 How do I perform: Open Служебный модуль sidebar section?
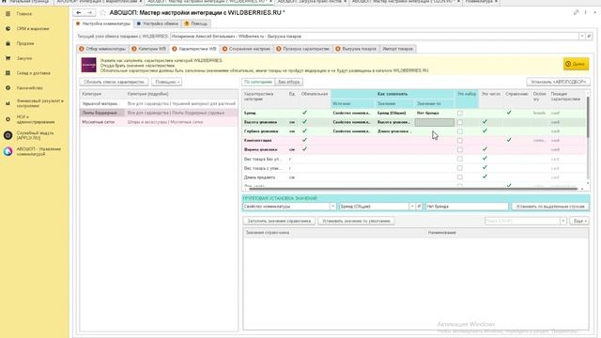pyautogui.click(x=35, y=135)
